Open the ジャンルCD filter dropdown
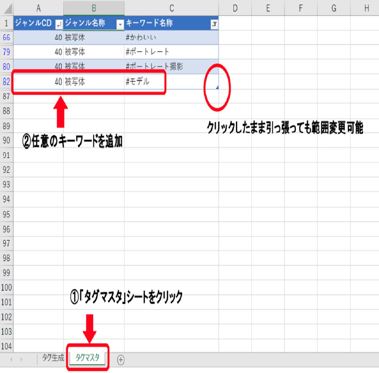The width and height of the screenshot is (379, 373). coord(59,24)
